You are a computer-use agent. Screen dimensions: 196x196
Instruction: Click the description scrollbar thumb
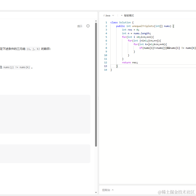tap(96, 84)
